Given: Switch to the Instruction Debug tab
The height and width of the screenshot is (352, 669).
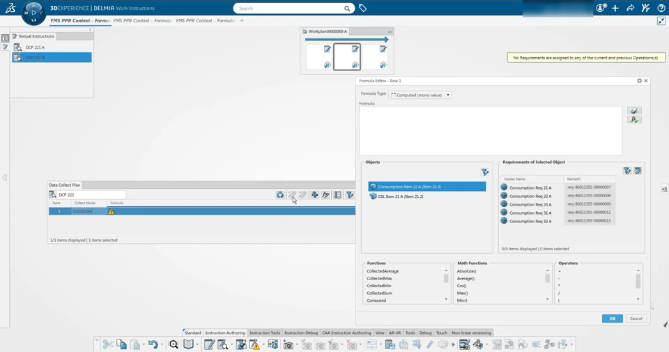Looking at the screenshot, I should pyautogui.click(x=301, y=332).
